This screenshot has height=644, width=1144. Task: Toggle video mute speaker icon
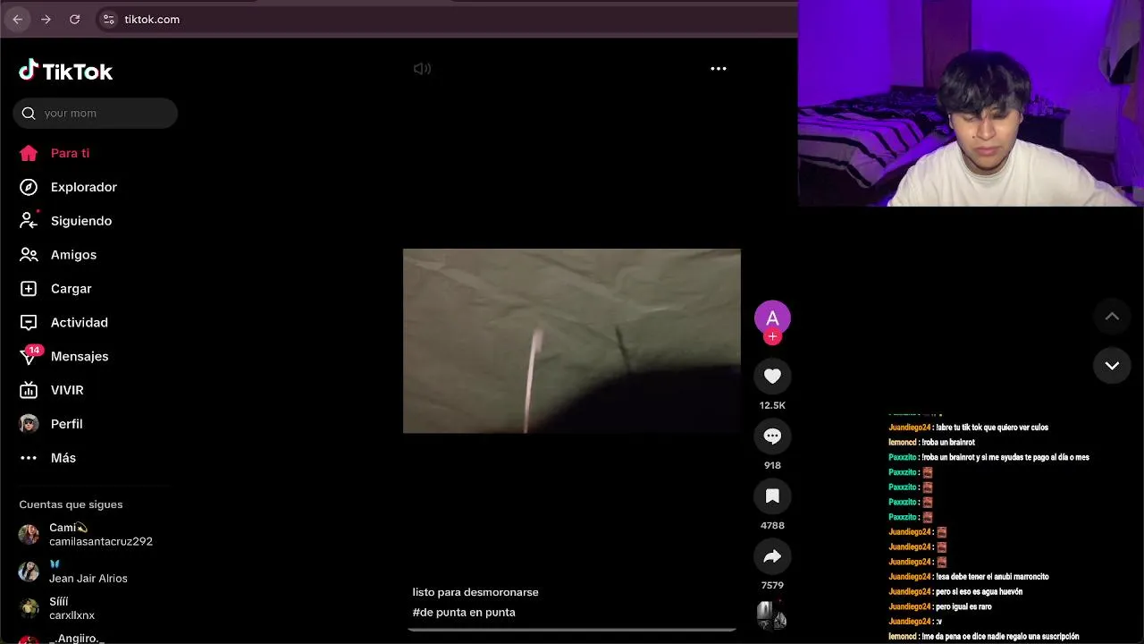tap(422, 69)
